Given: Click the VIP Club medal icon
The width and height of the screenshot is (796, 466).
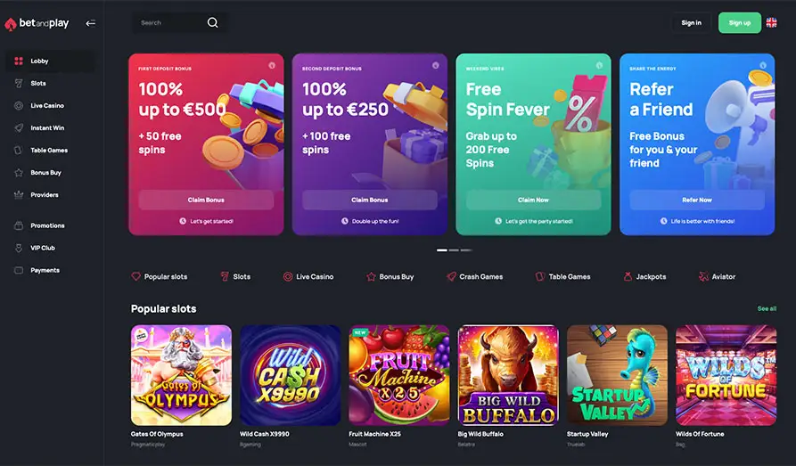Looking at the screenshot, I should coord(19,248).
